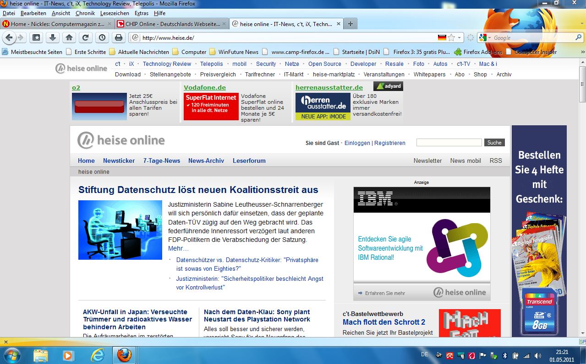Open the Windows Start button

(12, 355)
